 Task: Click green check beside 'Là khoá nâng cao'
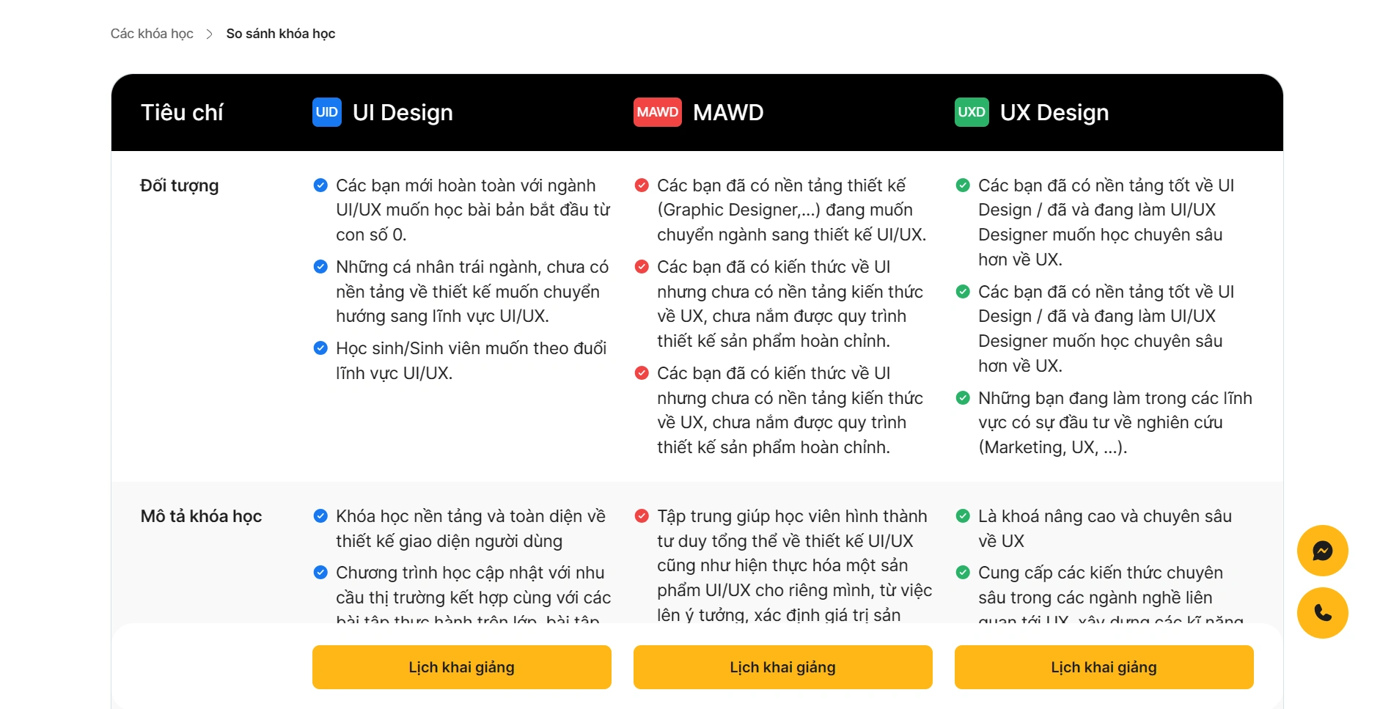coord(963,516)
